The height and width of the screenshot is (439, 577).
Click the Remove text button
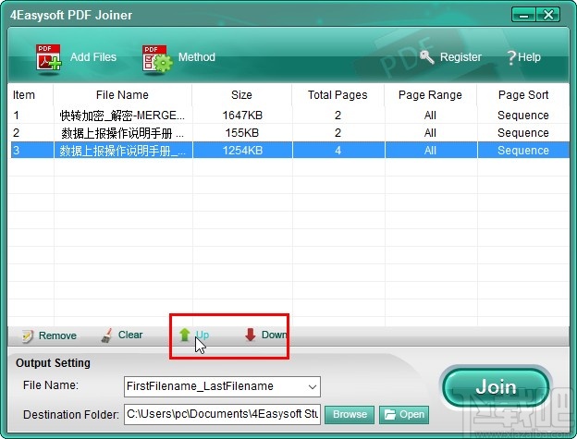[57, 335]
